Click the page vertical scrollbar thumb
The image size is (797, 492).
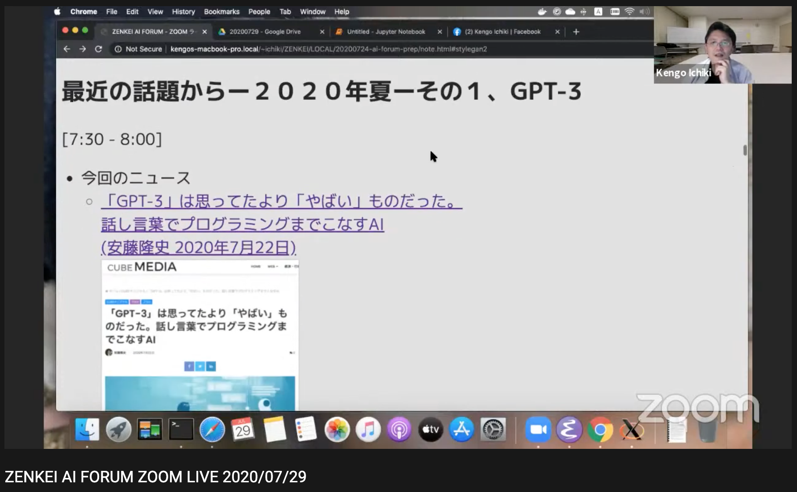click(745, 151)
